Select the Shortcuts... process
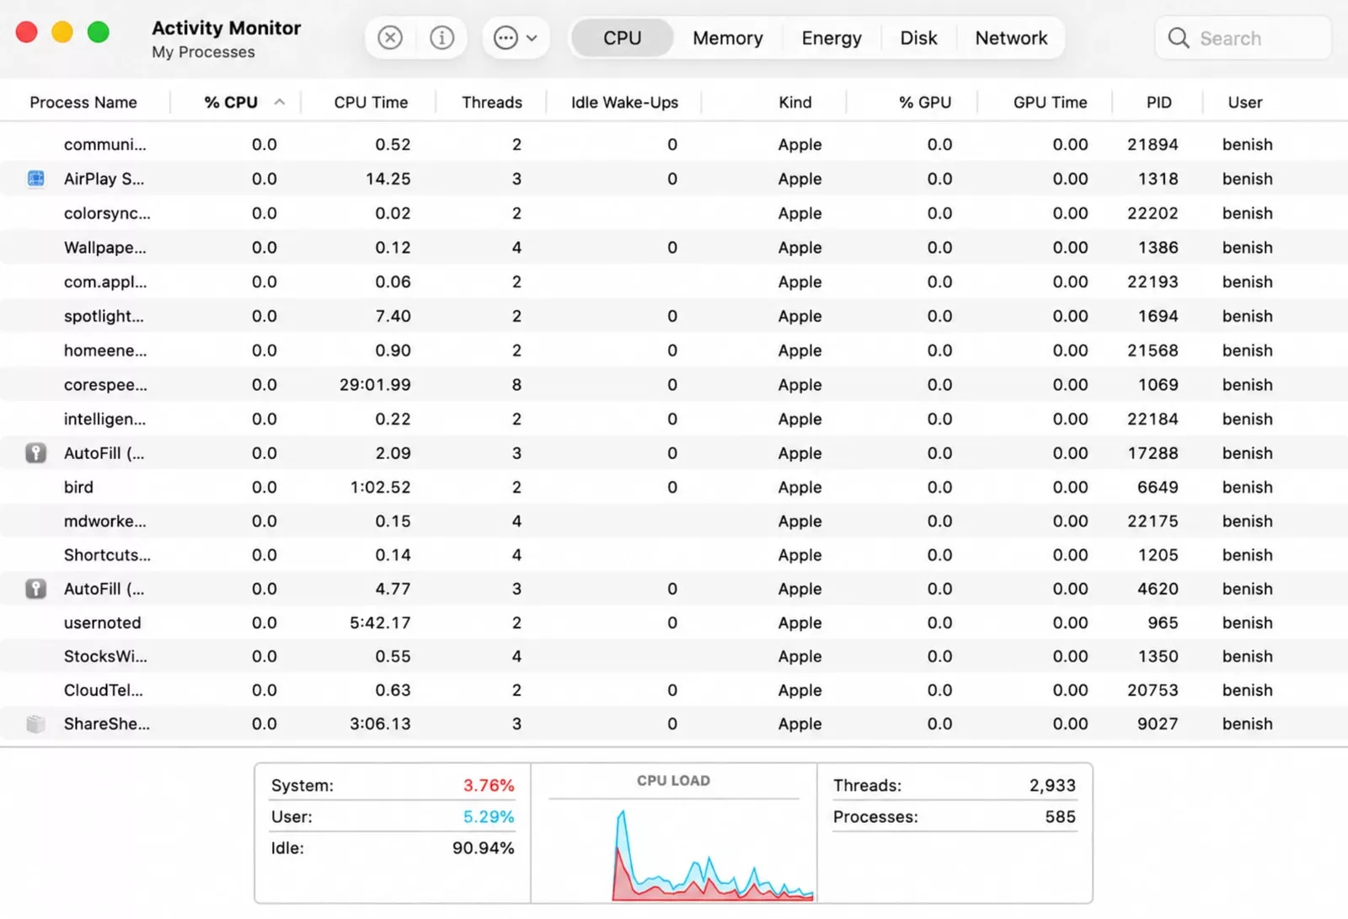This screenshot has width=1348, height=919. tap(674, 554)
